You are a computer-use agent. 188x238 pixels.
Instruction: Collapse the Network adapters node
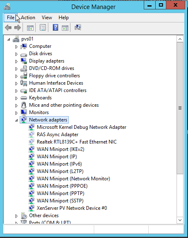(x=16, y=120)
